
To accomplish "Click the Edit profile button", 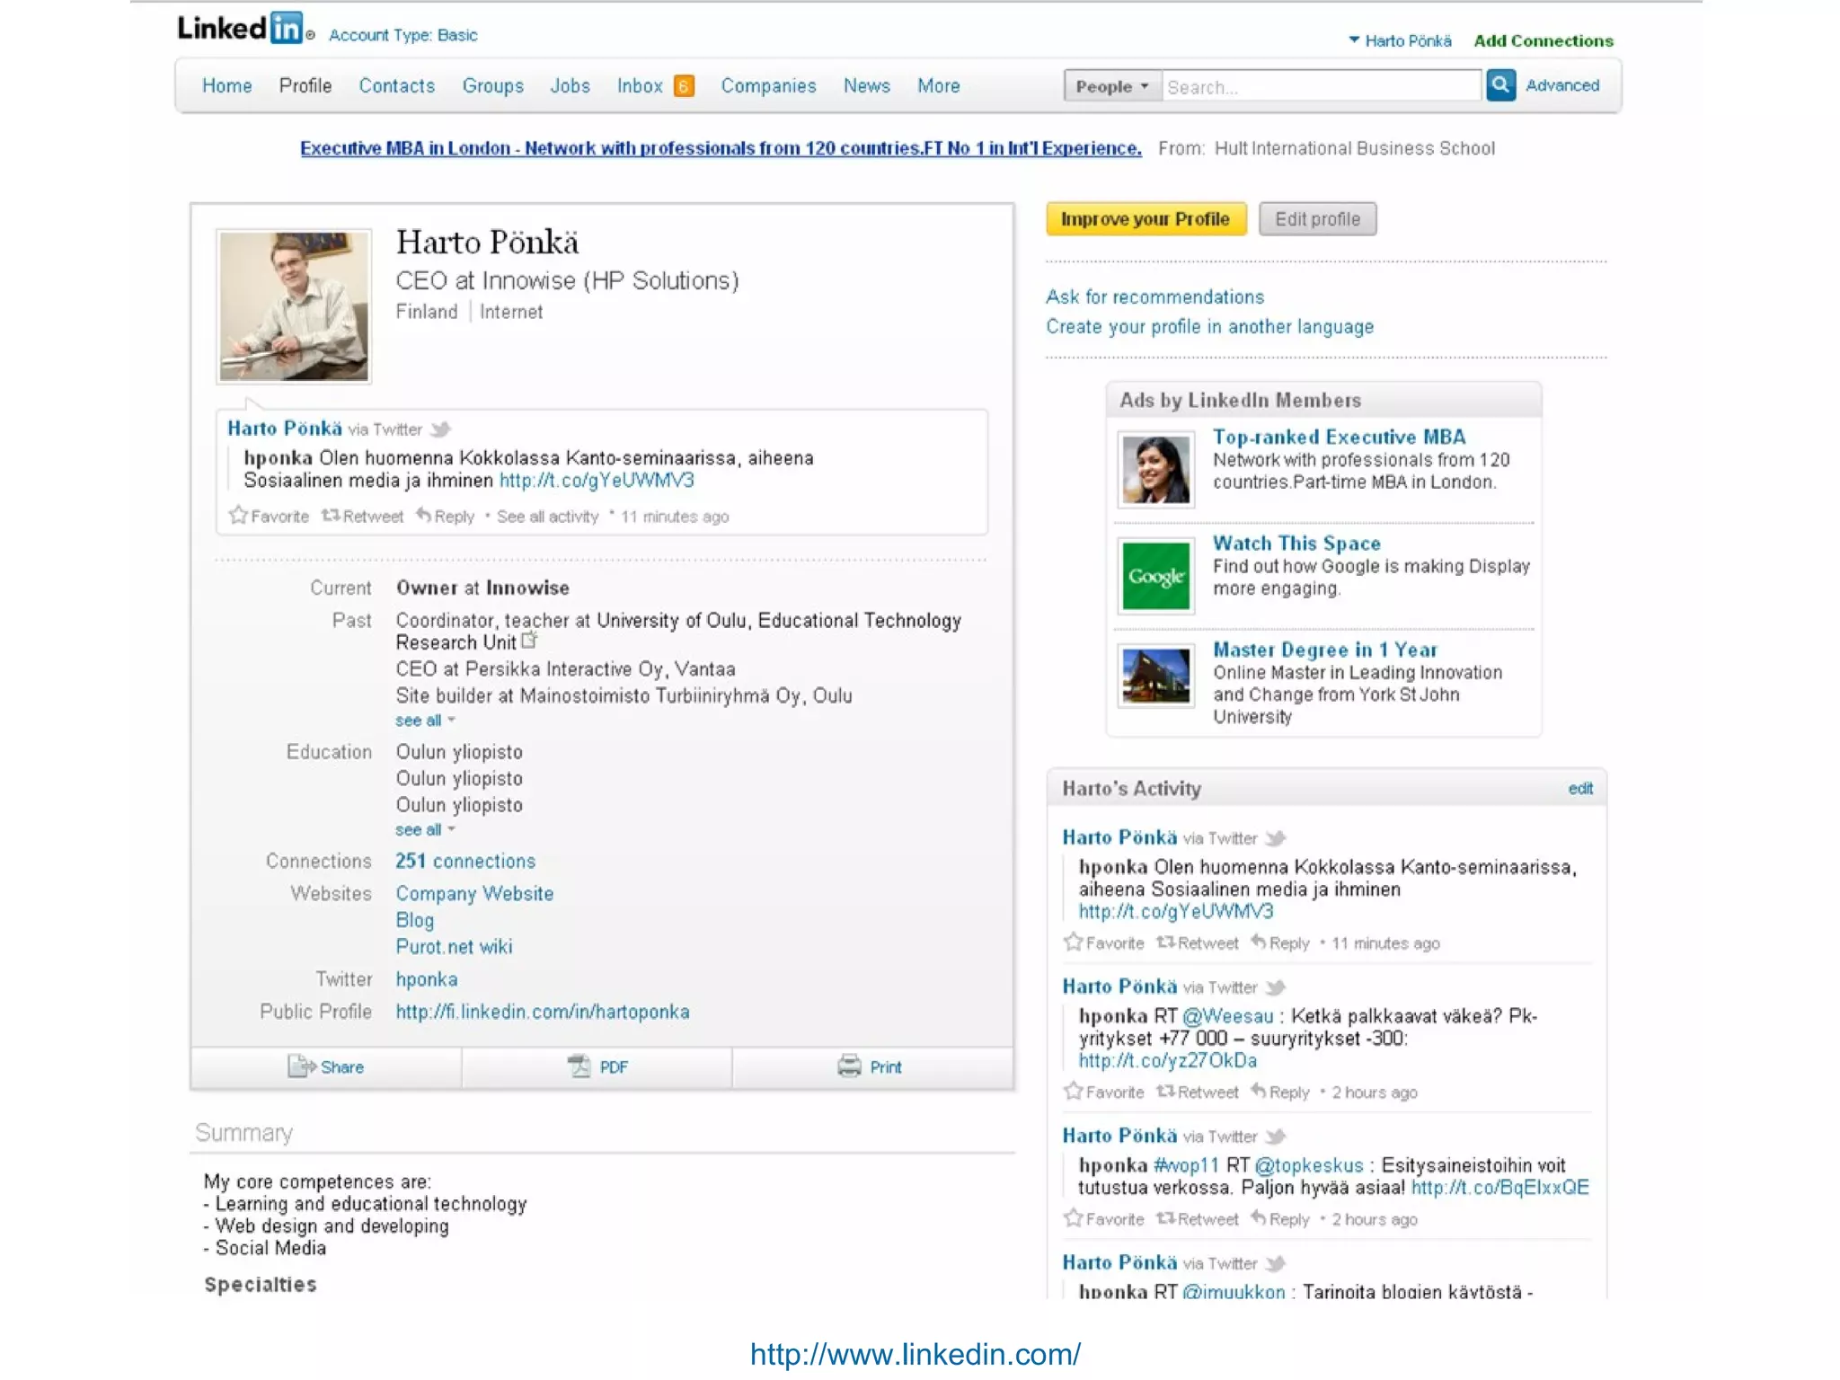I will [1317, 219].
